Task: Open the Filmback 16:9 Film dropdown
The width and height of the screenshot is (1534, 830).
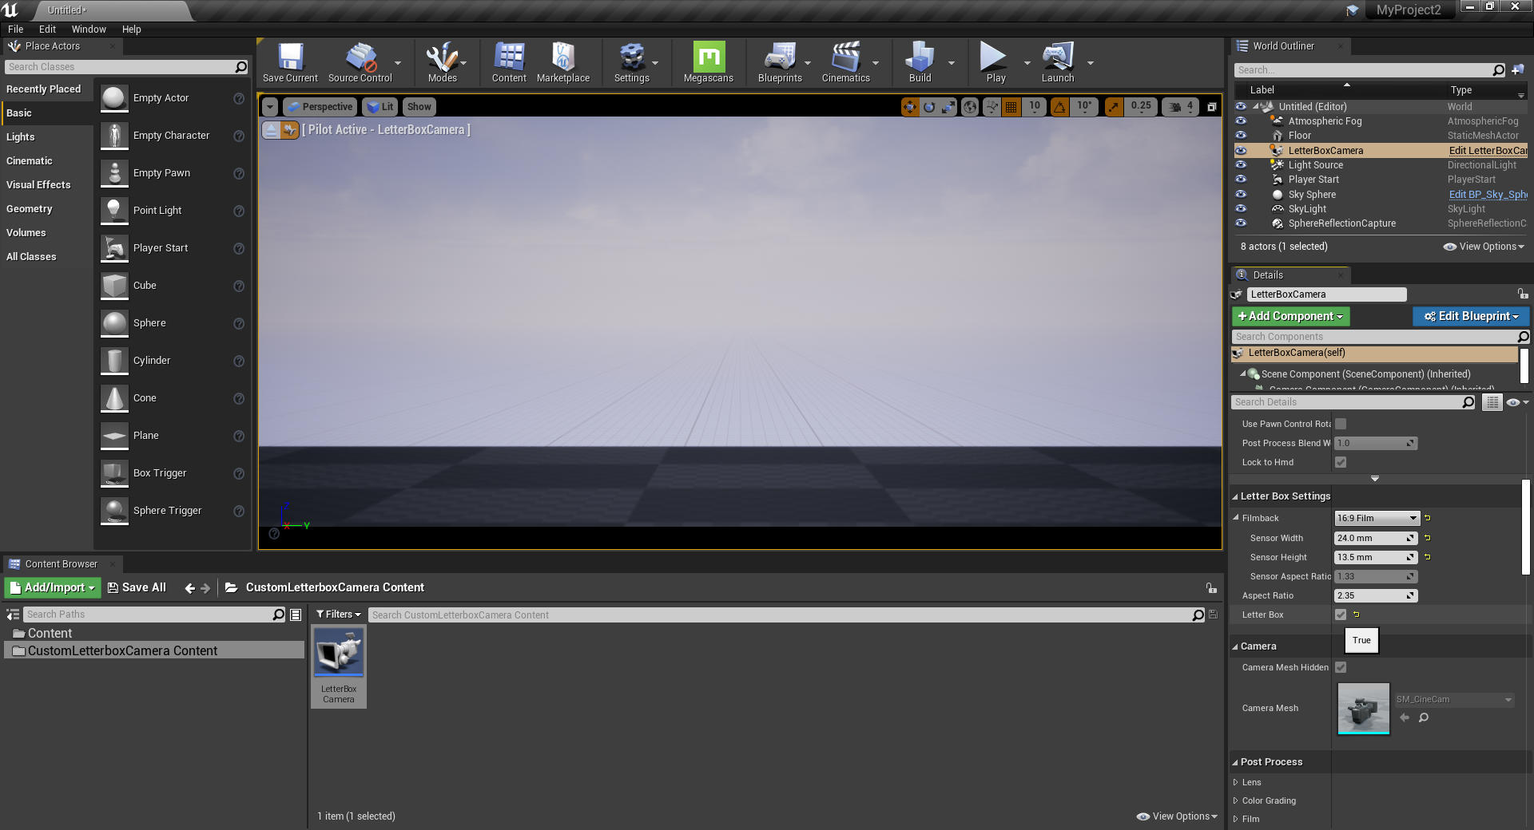Action: click(1376, 518)
